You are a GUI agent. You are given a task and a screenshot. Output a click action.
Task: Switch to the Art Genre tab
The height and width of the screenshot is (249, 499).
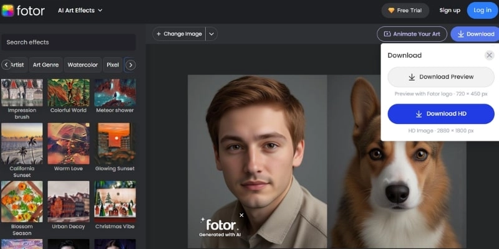pyautogui.click(x=45, y=65)
